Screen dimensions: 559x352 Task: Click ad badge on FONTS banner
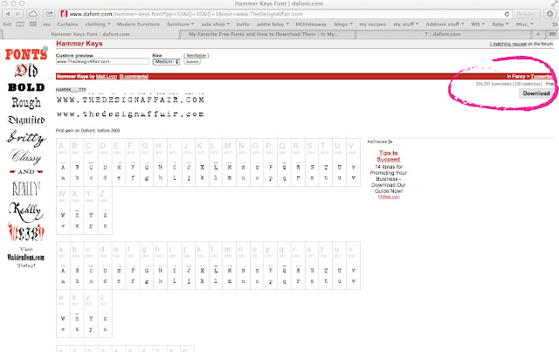click(45, 48)
